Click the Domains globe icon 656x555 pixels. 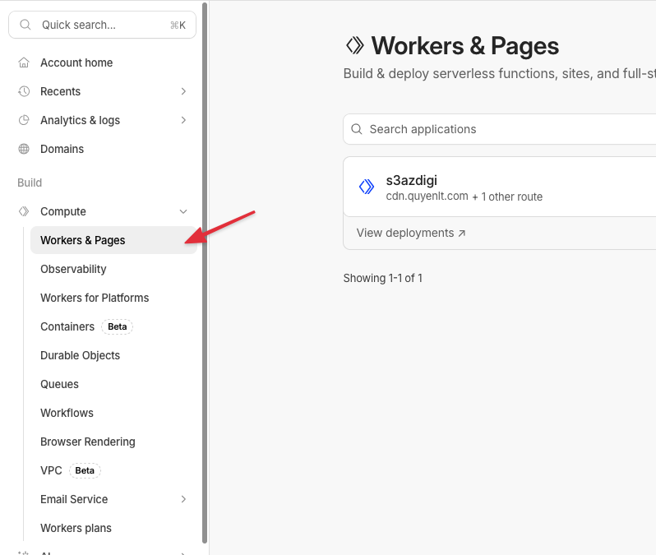point(24,149)
